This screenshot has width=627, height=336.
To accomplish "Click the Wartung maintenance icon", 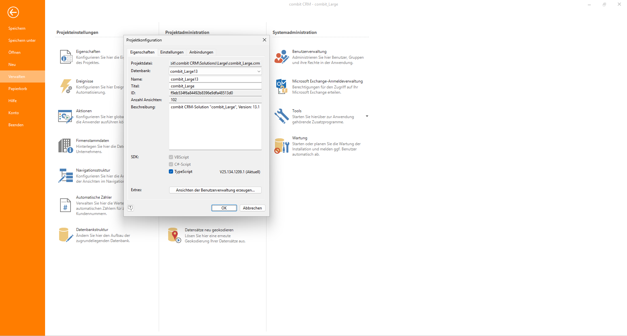I will coord(281,146).
